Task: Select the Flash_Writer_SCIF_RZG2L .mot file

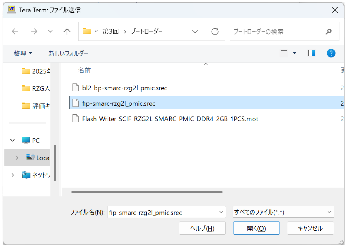Action: click(x=170, y=119)
